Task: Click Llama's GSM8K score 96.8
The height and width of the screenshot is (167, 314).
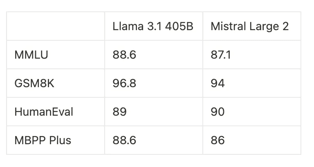Action: coord(124,83)
